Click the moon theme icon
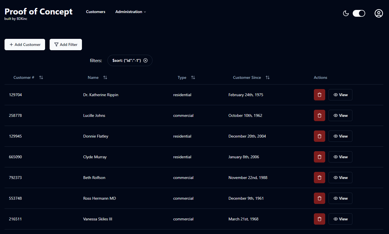 coord(346,13)
